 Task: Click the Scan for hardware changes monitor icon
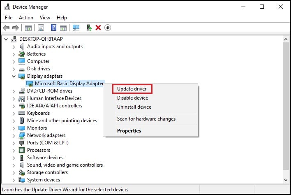(76, 28)
